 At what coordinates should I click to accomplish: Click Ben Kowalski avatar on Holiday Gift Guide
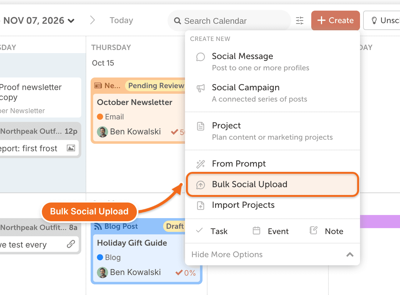[102, 272]
